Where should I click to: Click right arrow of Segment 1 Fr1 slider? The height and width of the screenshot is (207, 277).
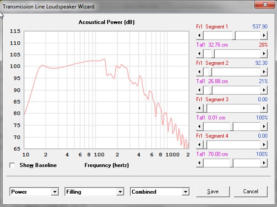(264, 35)
